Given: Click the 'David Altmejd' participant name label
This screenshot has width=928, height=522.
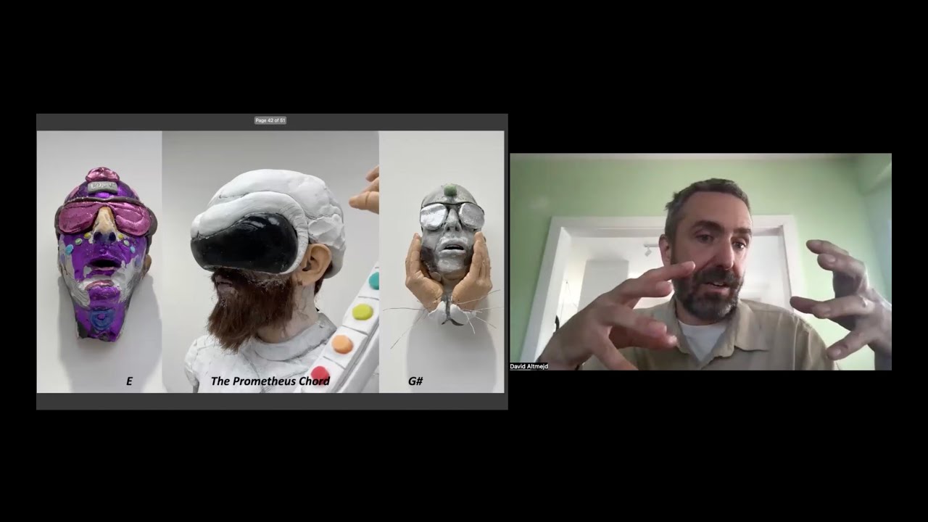Looking at the screenshot, I should coord(529,366).
